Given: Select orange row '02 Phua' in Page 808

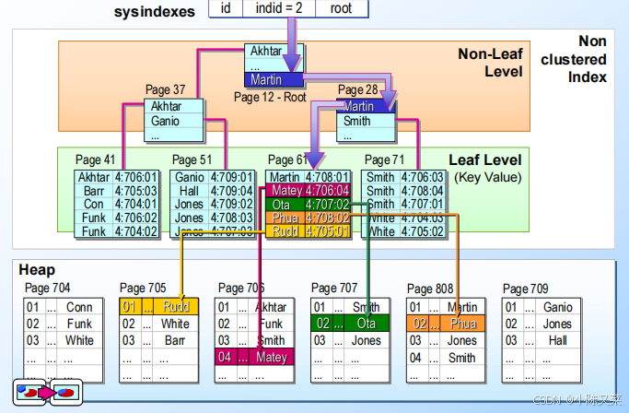Looking at the screenshot, I should 446,324.
